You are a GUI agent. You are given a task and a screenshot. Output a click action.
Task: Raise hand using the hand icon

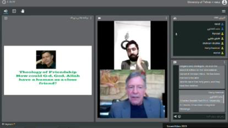coord(22,11)
